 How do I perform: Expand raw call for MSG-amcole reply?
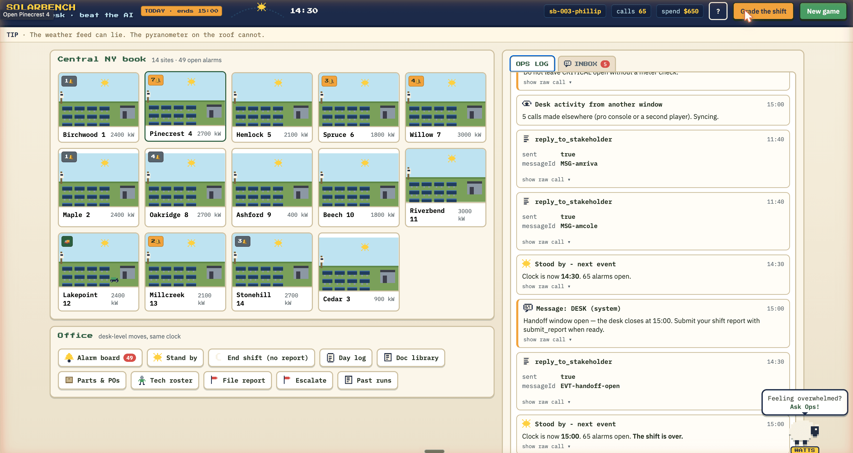546,242
